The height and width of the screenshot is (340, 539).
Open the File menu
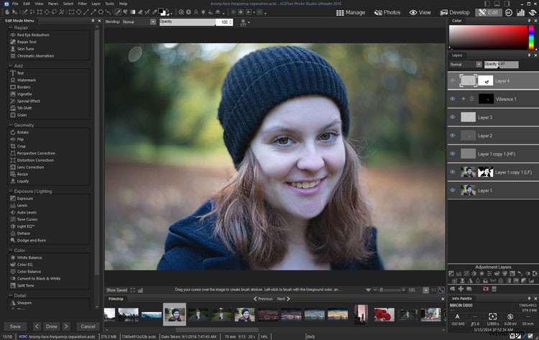click(15, 4)
